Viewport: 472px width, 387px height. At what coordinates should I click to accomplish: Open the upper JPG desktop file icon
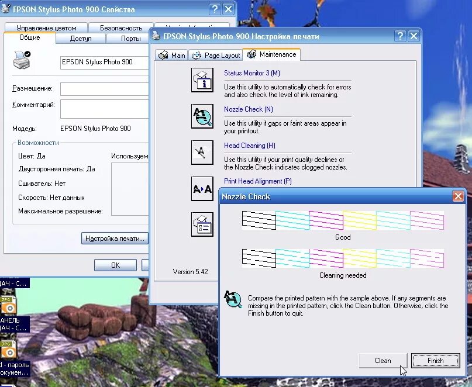(8, 305)
